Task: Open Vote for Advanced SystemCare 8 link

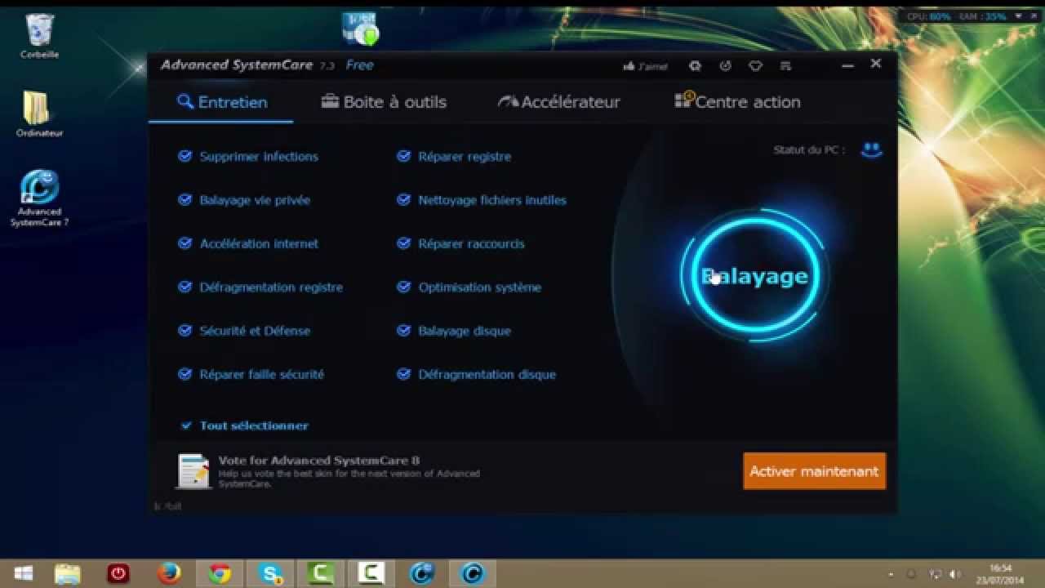Action: 318,461
